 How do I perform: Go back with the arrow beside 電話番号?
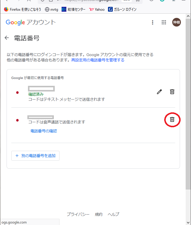(x=7, y=38)
